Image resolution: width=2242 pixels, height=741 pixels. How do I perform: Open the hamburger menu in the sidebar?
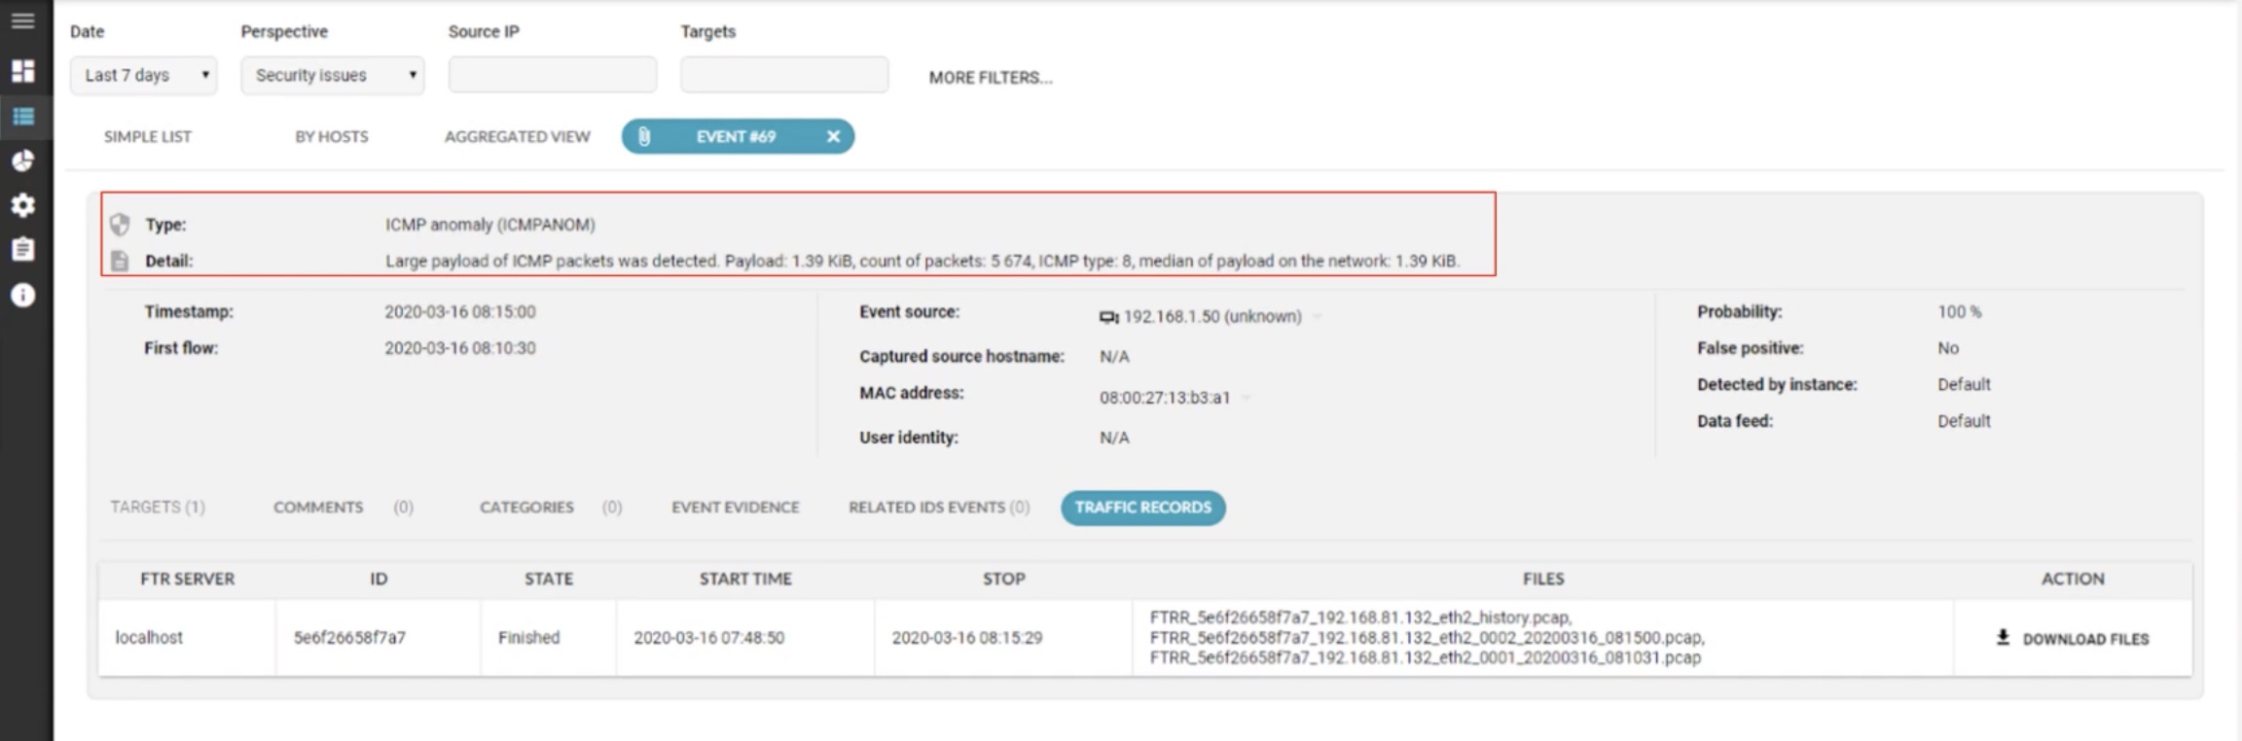coord(22,20)
